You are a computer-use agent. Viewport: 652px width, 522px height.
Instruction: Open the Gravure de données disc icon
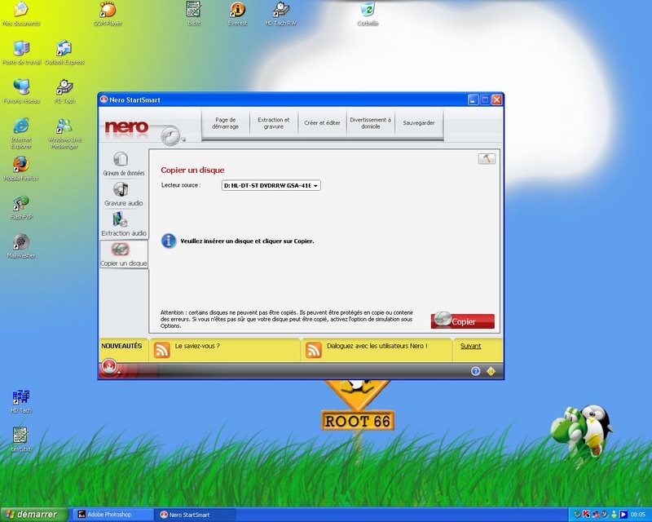point(121,159)
